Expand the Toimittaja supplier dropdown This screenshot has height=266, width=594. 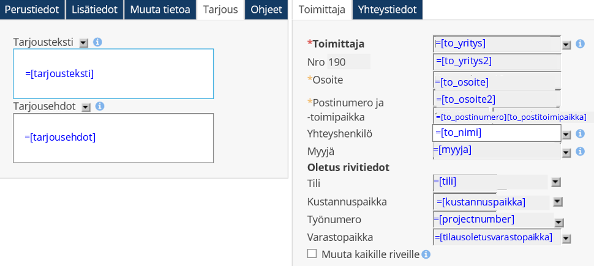[566, 45]
